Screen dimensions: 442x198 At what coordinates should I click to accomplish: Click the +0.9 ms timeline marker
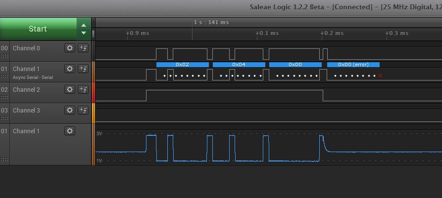click(137, 33)
